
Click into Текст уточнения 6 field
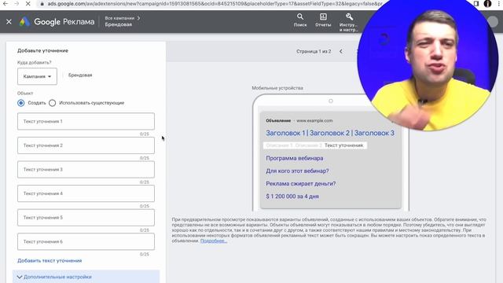coord(86,241)
